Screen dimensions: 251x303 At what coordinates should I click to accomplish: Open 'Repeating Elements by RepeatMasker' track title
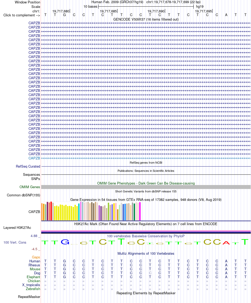tap(146, 293)
